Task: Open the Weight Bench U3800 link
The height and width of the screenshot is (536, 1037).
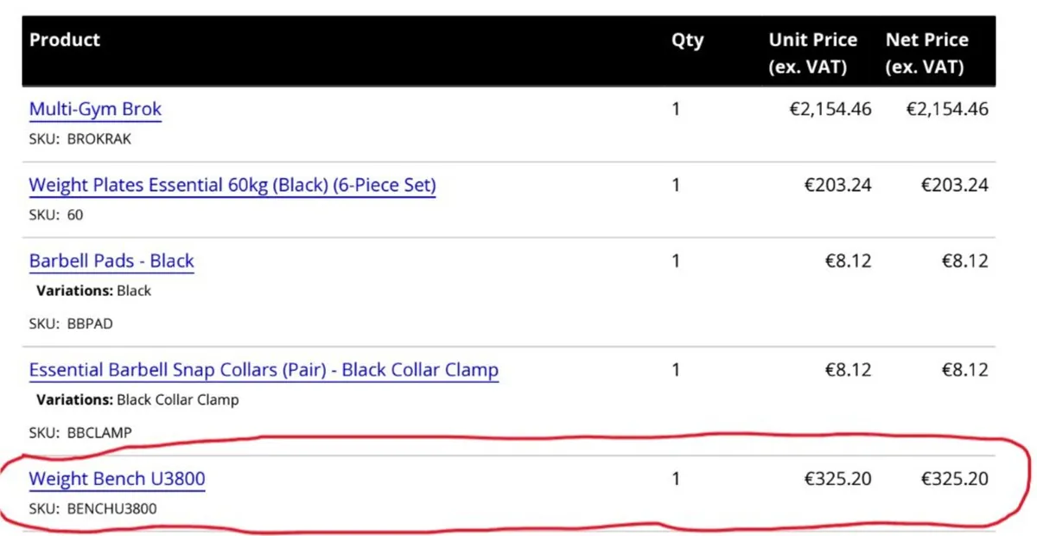Action: tap(117, 479)
